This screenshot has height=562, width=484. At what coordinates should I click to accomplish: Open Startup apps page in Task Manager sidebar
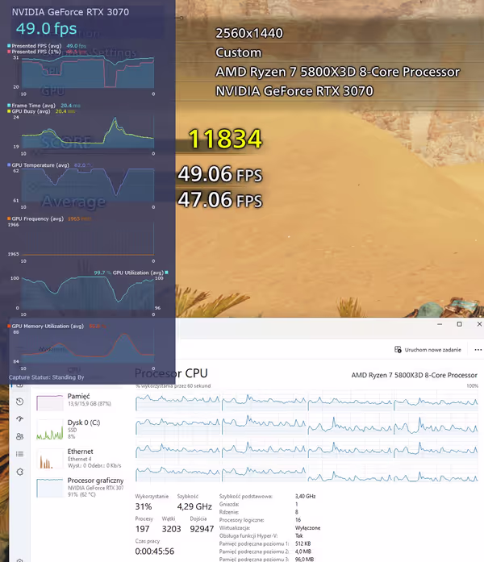19,418
